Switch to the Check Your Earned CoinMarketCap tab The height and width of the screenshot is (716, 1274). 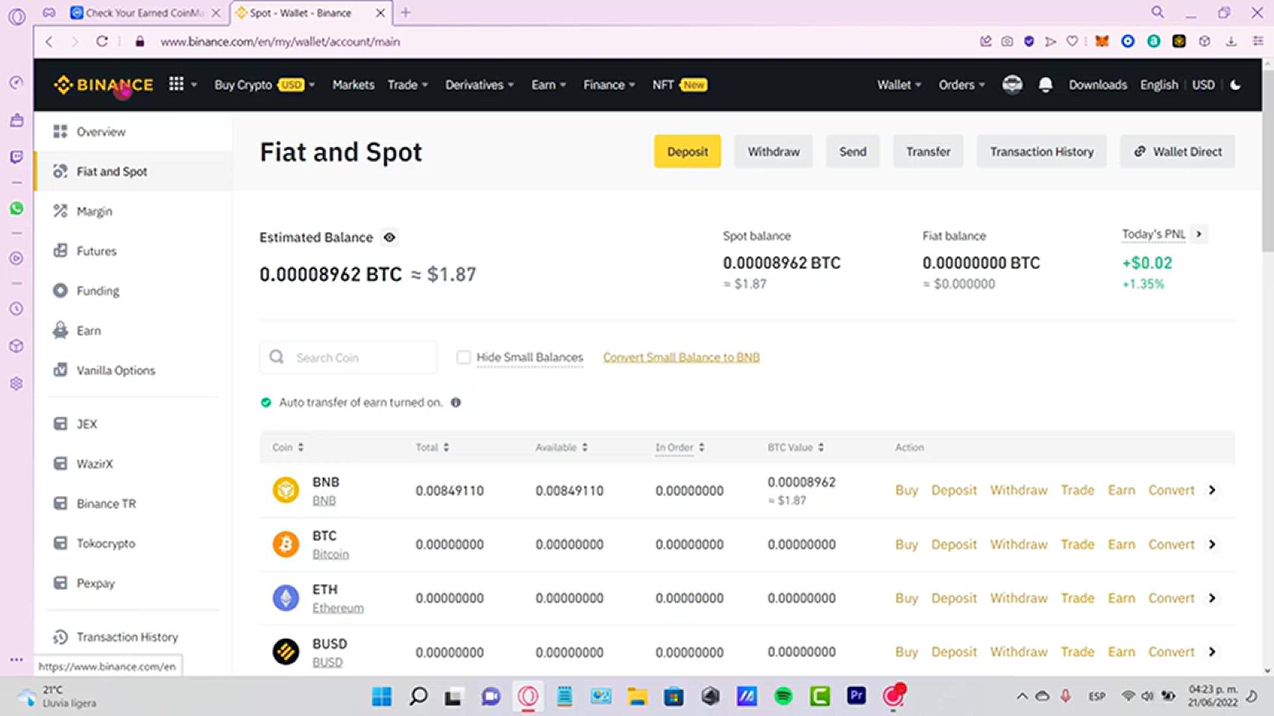[145, 13]
